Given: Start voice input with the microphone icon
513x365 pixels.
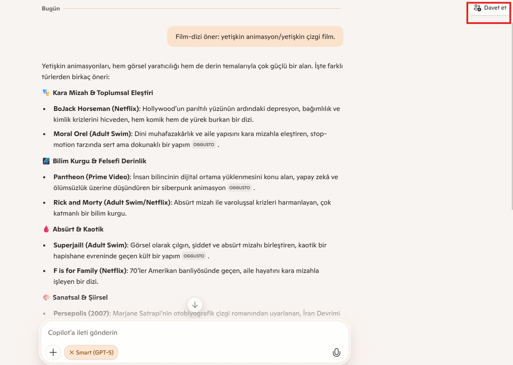Looking at the screenshot, I should coord(336,352).
